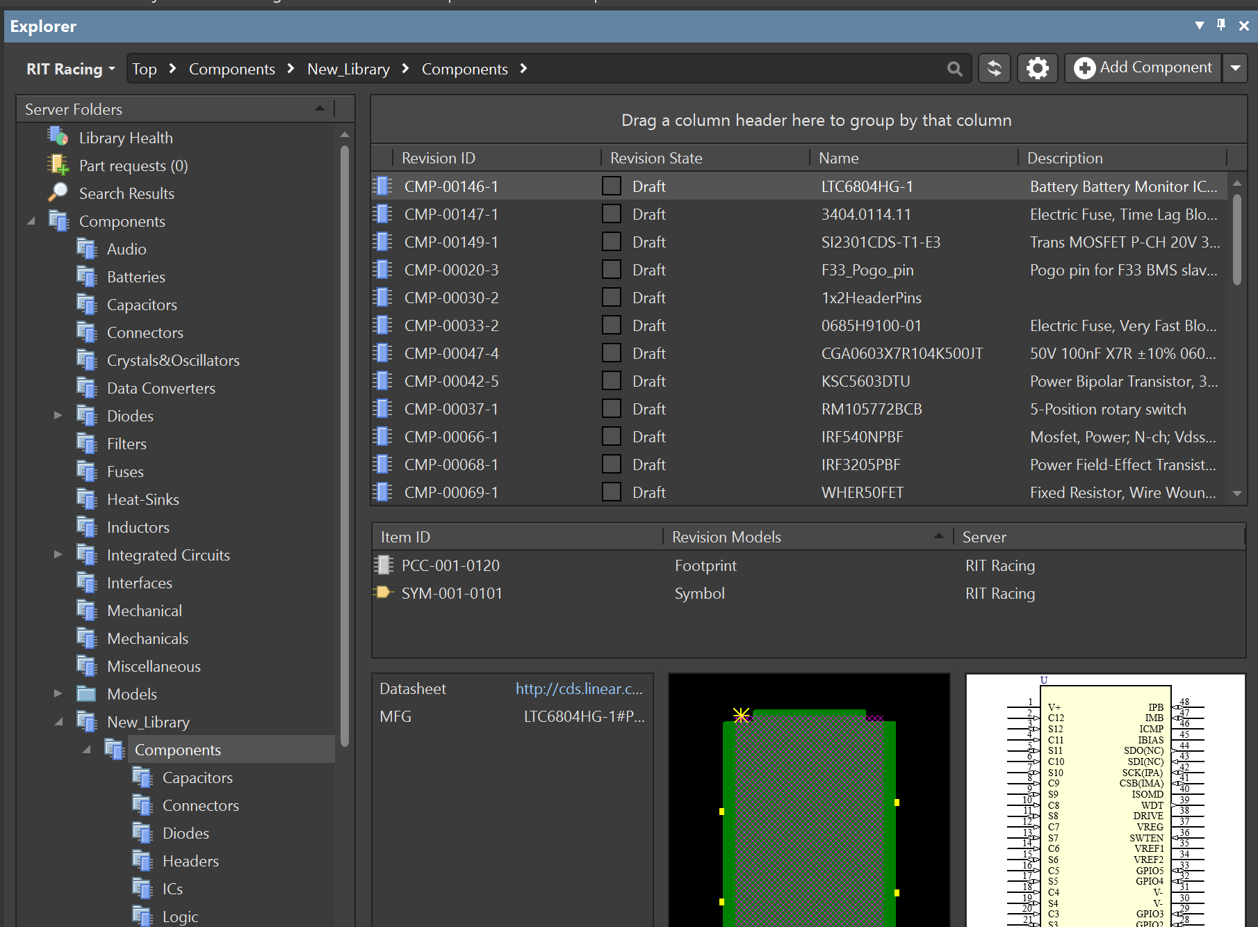The image size is (1258, 927).
Task: Toggle Draft checkbox for CMP-00047-4
Action: click(612, 353)
